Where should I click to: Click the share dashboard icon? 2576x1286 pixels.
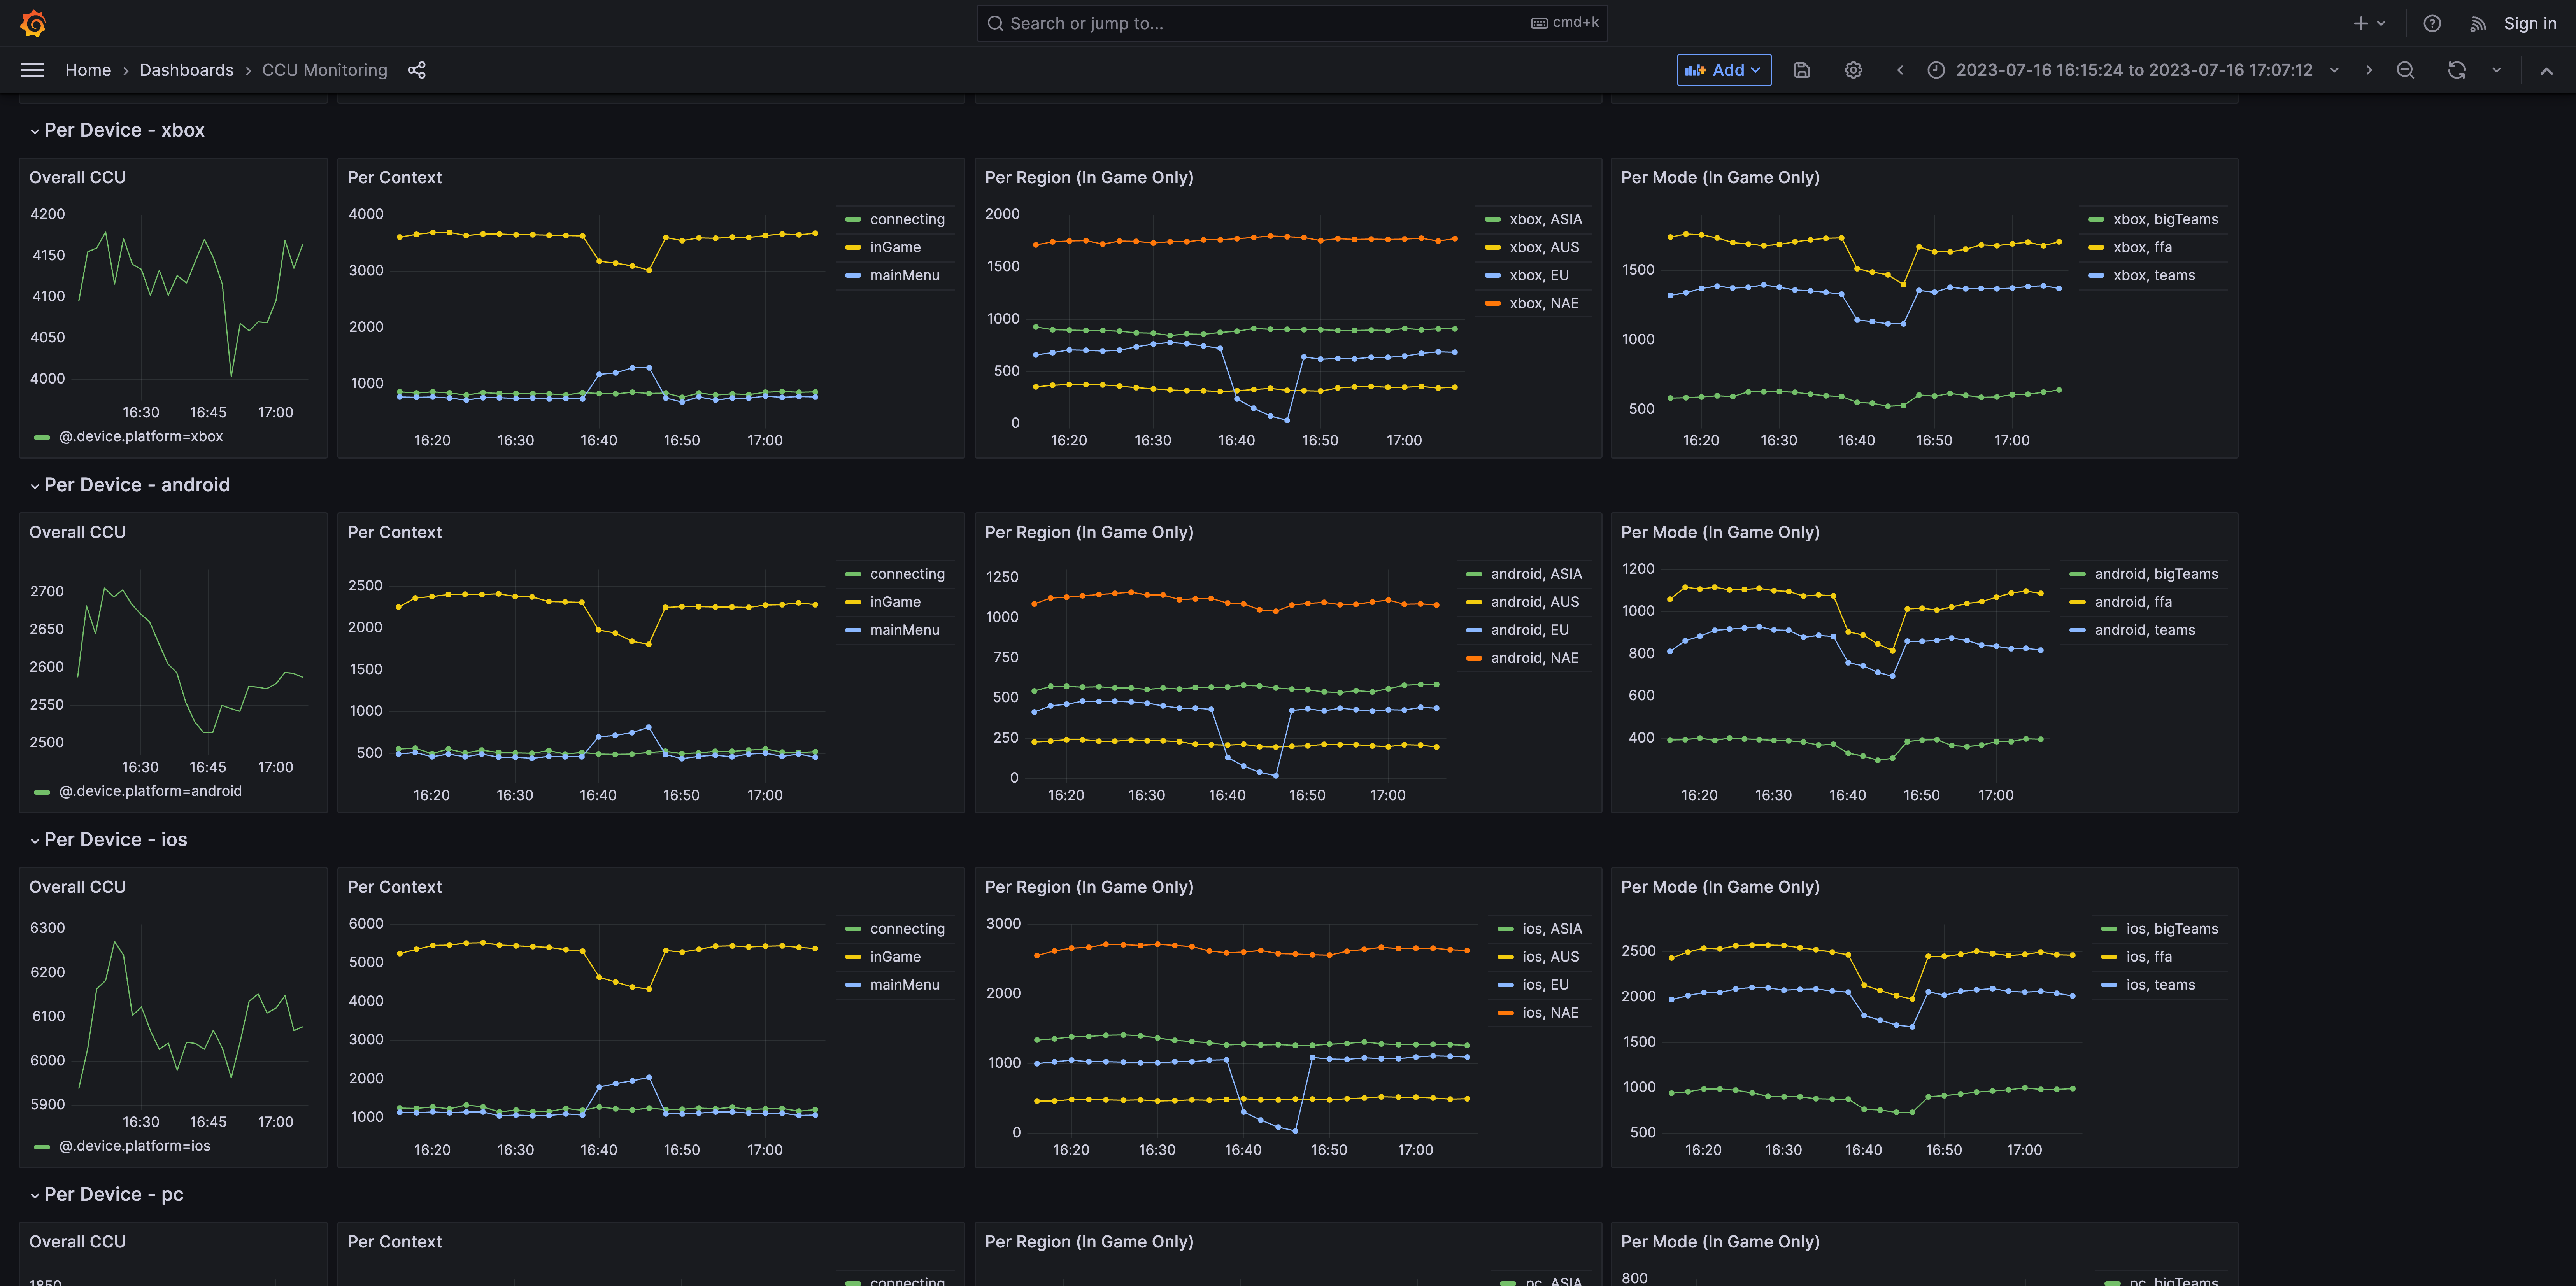pyautogui.click(x=417, y=70)
